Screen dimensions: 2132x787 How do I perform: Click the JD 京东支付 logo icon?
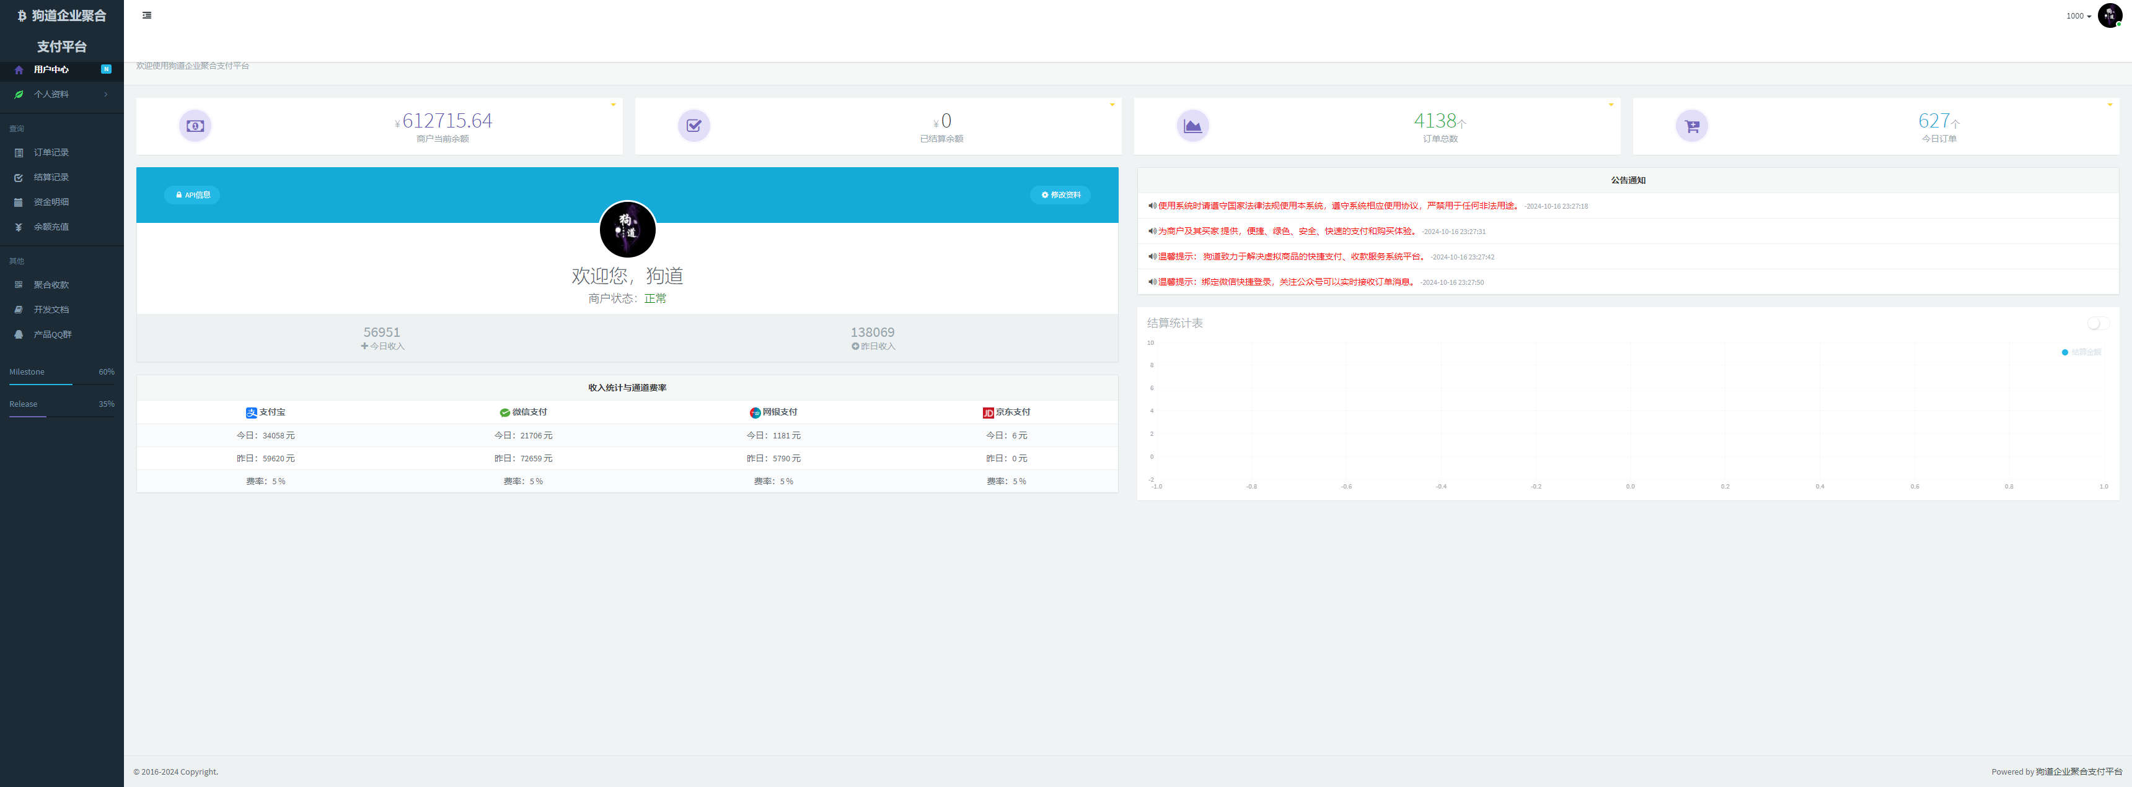tap(987, 412)
